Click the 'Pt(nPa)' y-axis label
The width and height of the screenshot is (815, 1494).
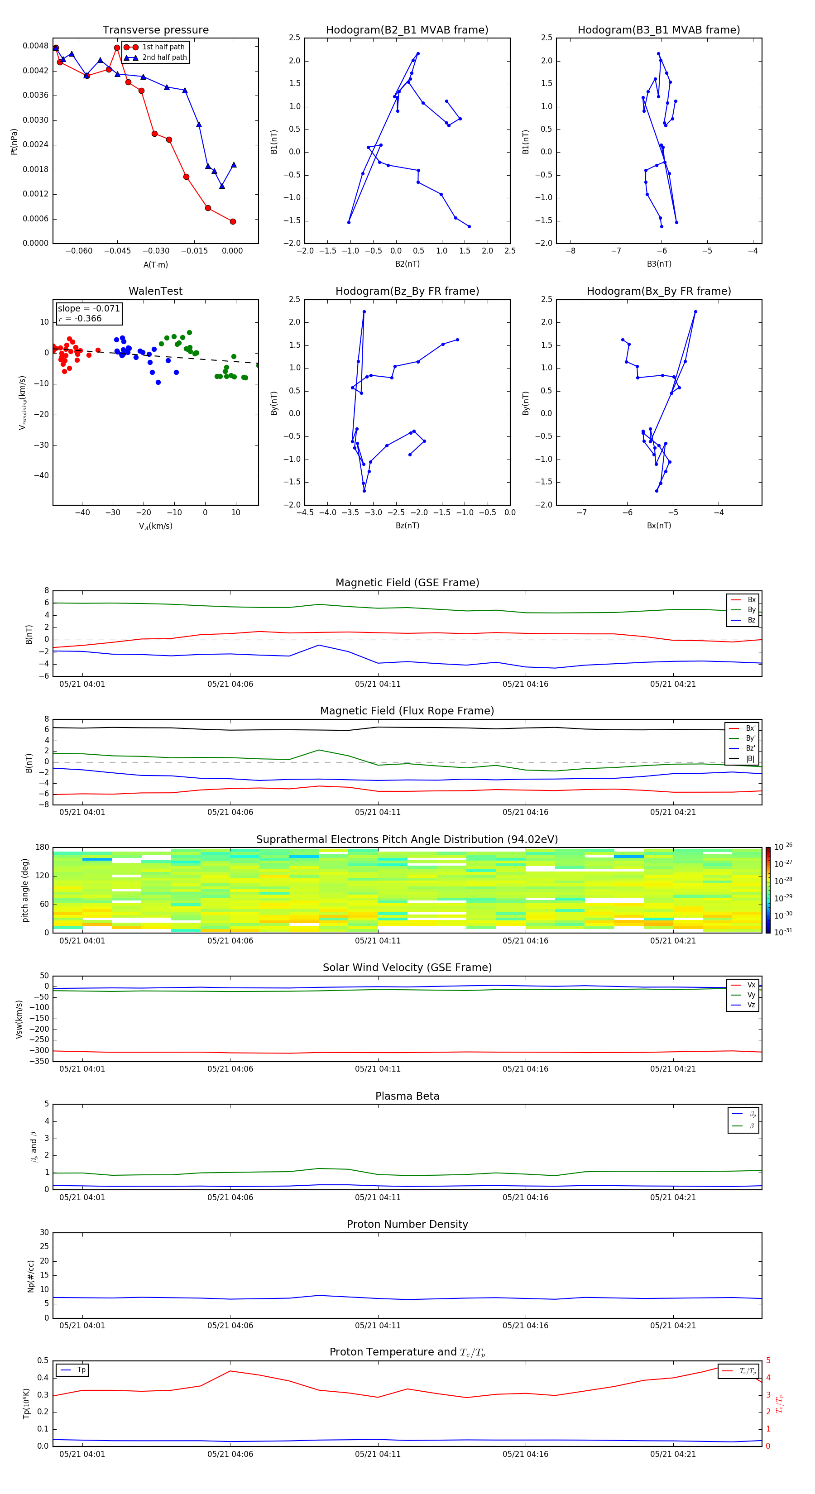point(14,142)
